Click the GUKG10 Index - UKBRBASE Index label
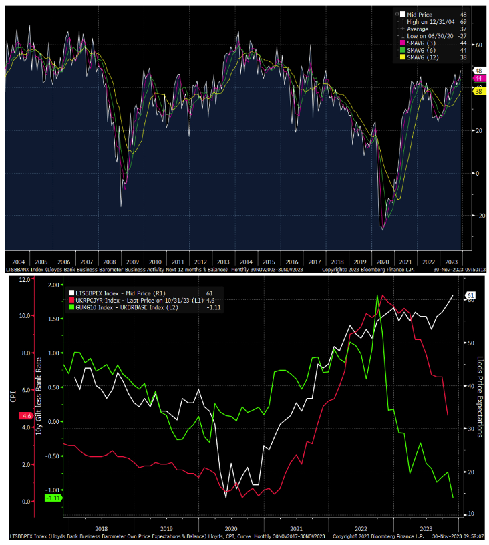Image resolution: width=489 pixels, height=545 pixels. 127,308
